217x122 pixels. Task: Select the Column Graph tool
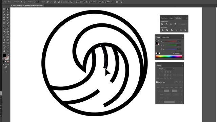(4, 45)
